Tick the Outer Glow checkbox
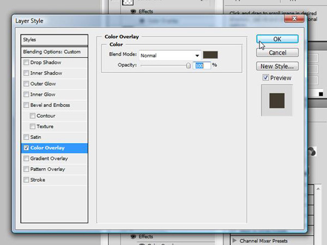 (x=26, y=84)
